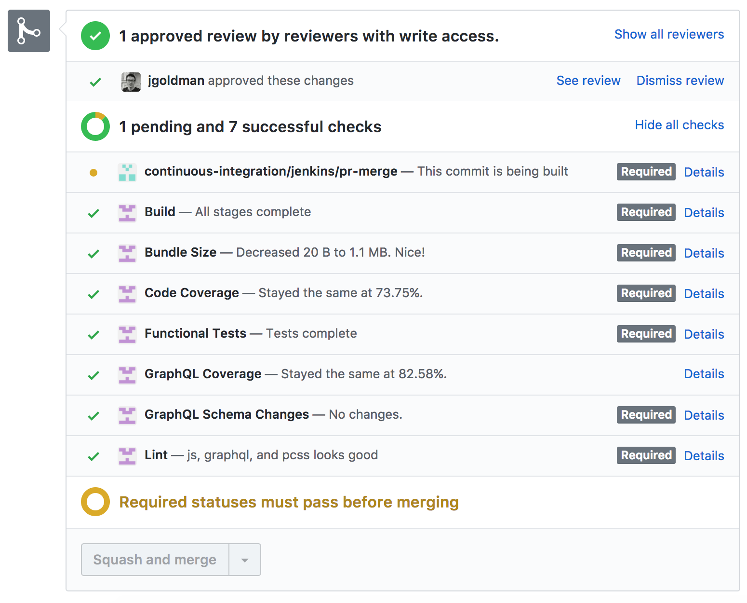The height and width of the screenshot is (603, 747).
Task: Click the git merge icon at top left
Action: click(x=28, y=30)
